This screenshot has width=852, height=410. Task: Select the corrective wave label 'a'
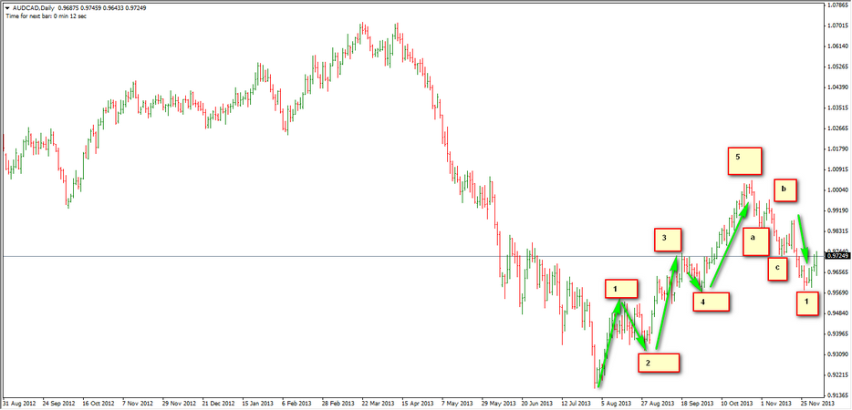click(x=756, y=241)
